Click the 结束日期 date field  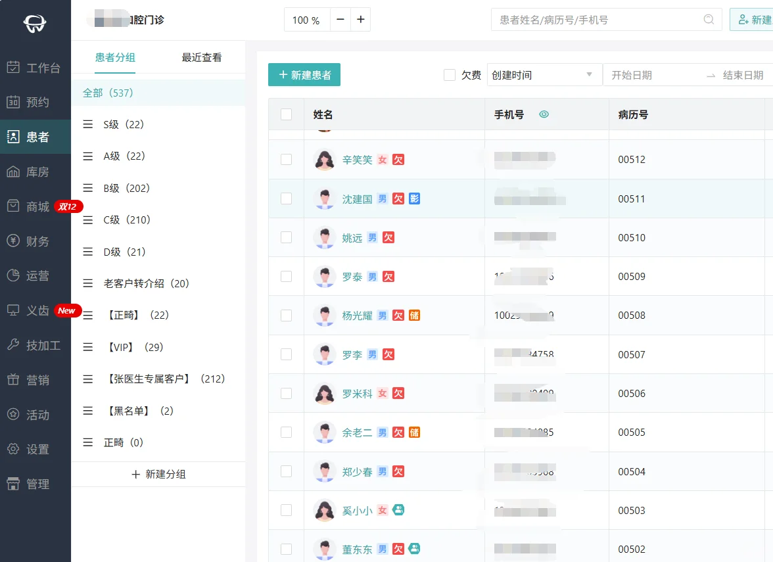click(743, 75)
